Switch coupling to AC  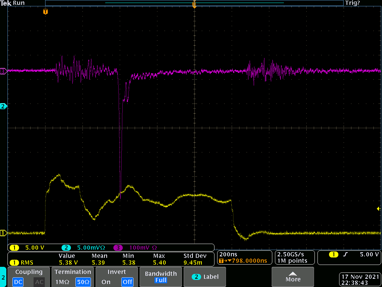(x=39, y=282)
